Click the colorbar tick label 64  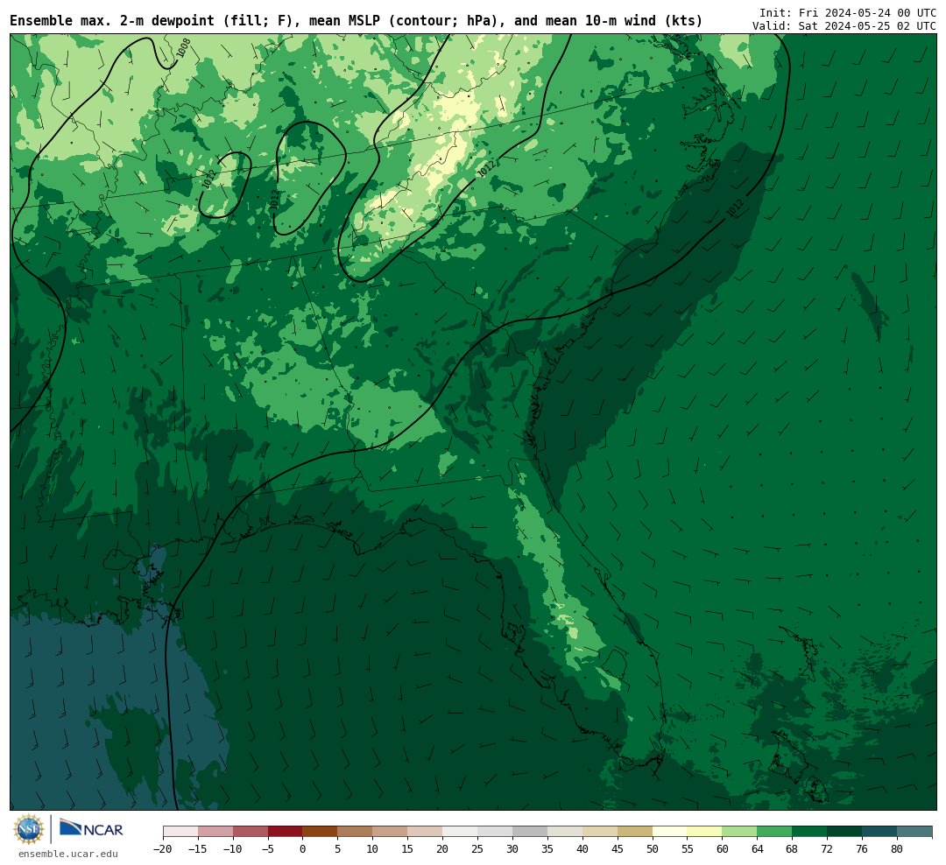(x=758, y=848)
